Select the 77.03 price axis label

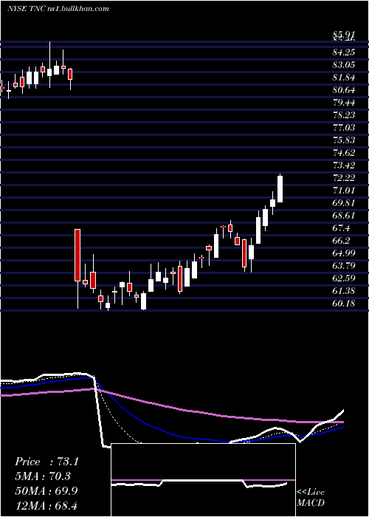click(x=344, y=127)
